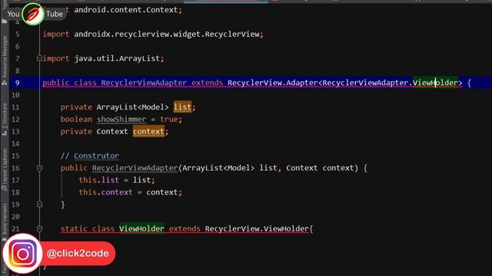
Task: Click 'private' keyword on line 13
Action: (76, 131)
